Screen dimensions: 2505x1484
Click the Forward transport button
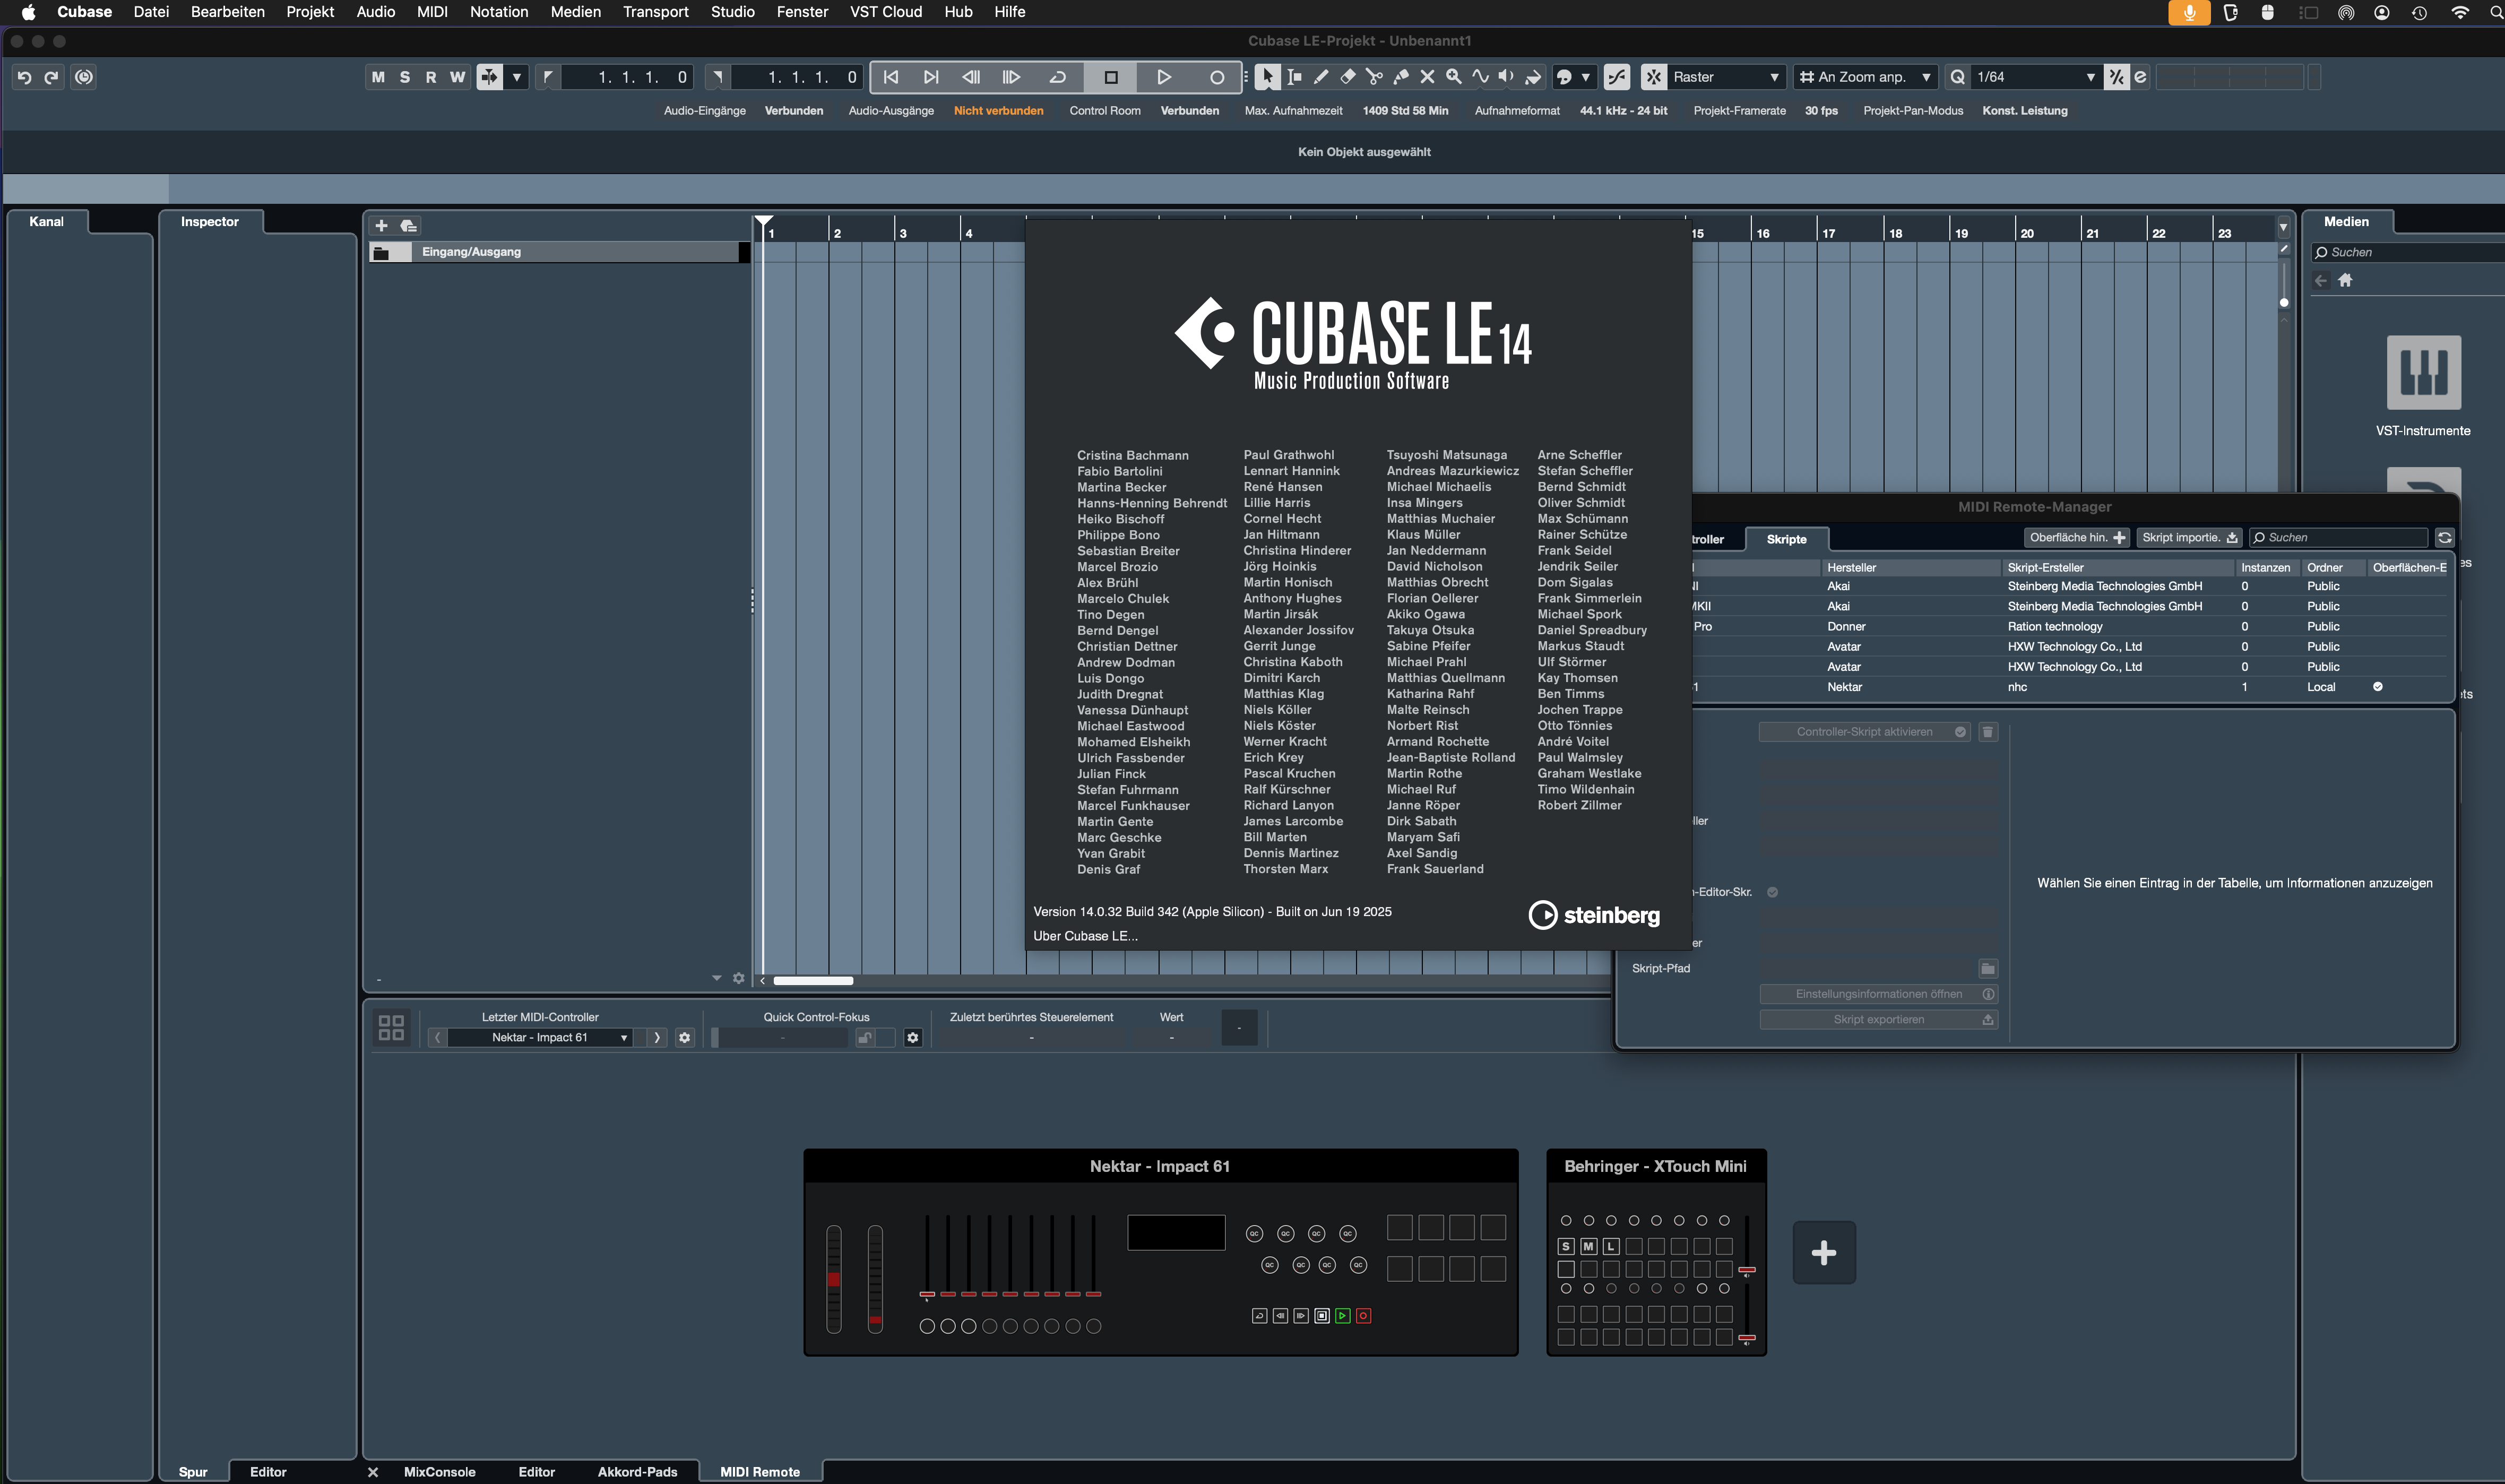click(1010, 77)
